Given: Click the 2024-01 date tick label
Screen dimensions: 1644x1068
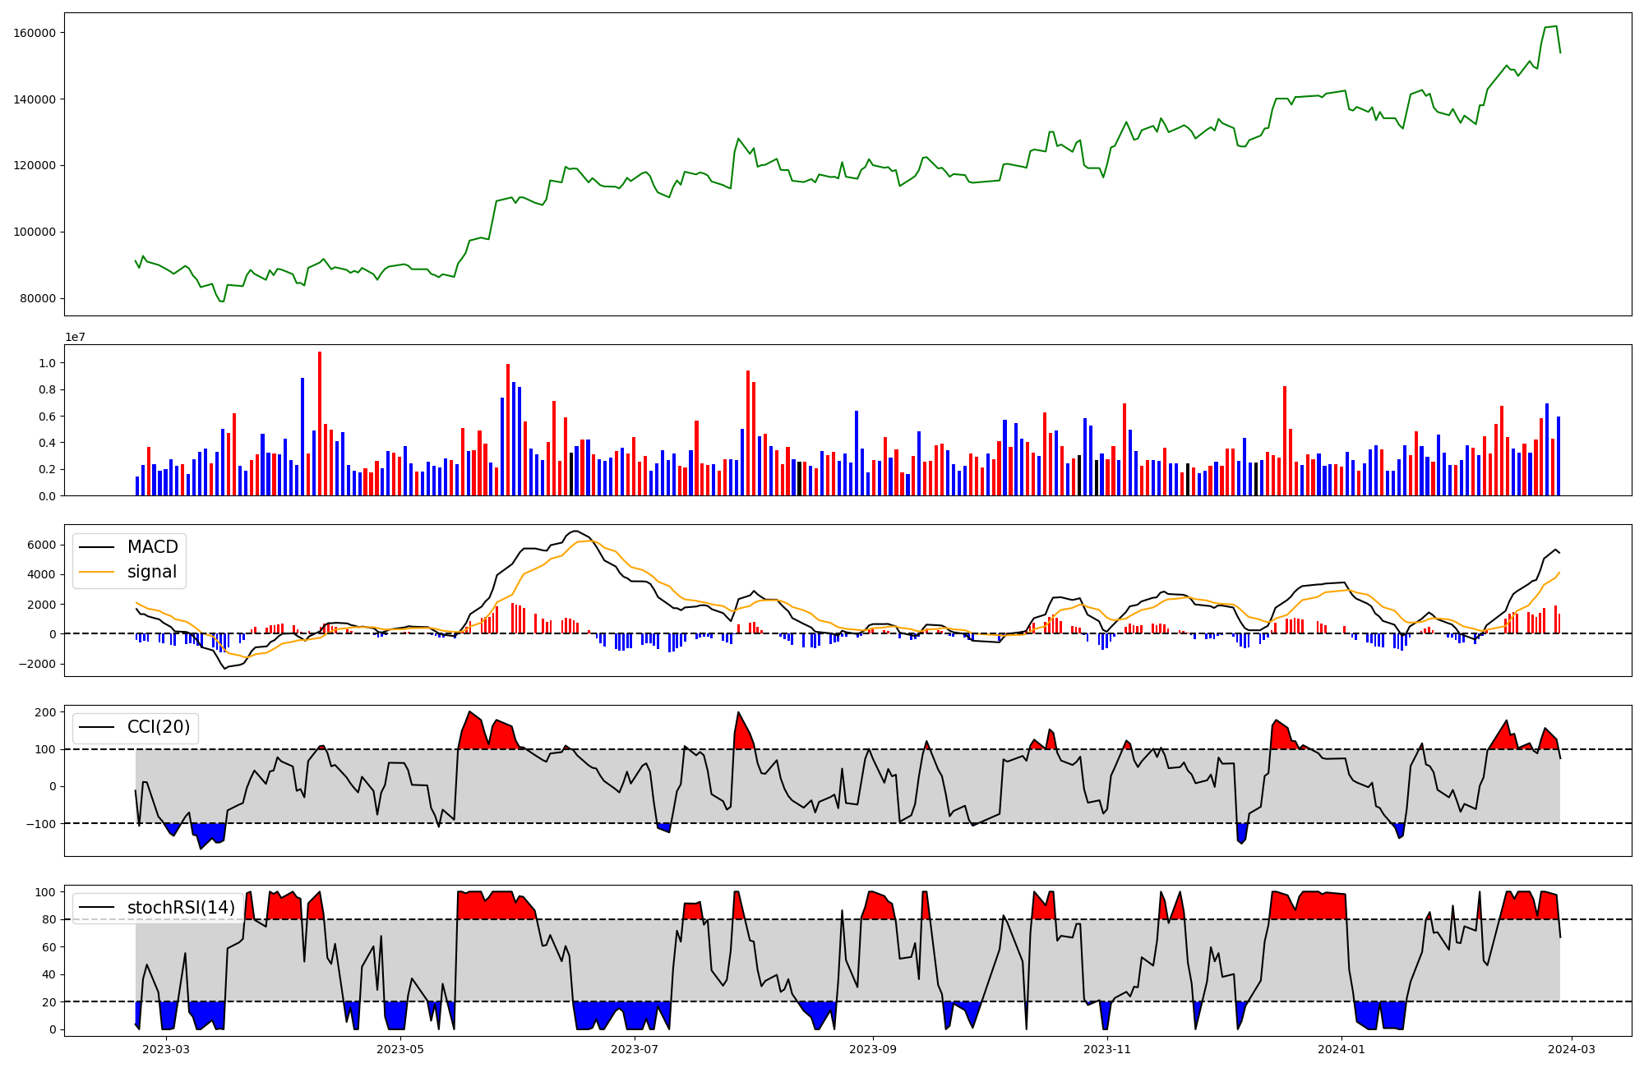Looking at the screenshot, I should [x=1342, y=1049].
